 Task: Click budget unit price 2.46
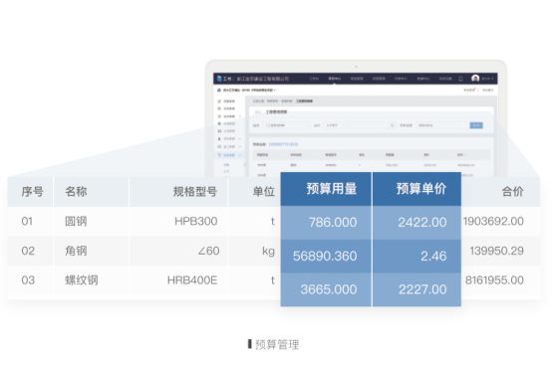[x=433, y=256]
